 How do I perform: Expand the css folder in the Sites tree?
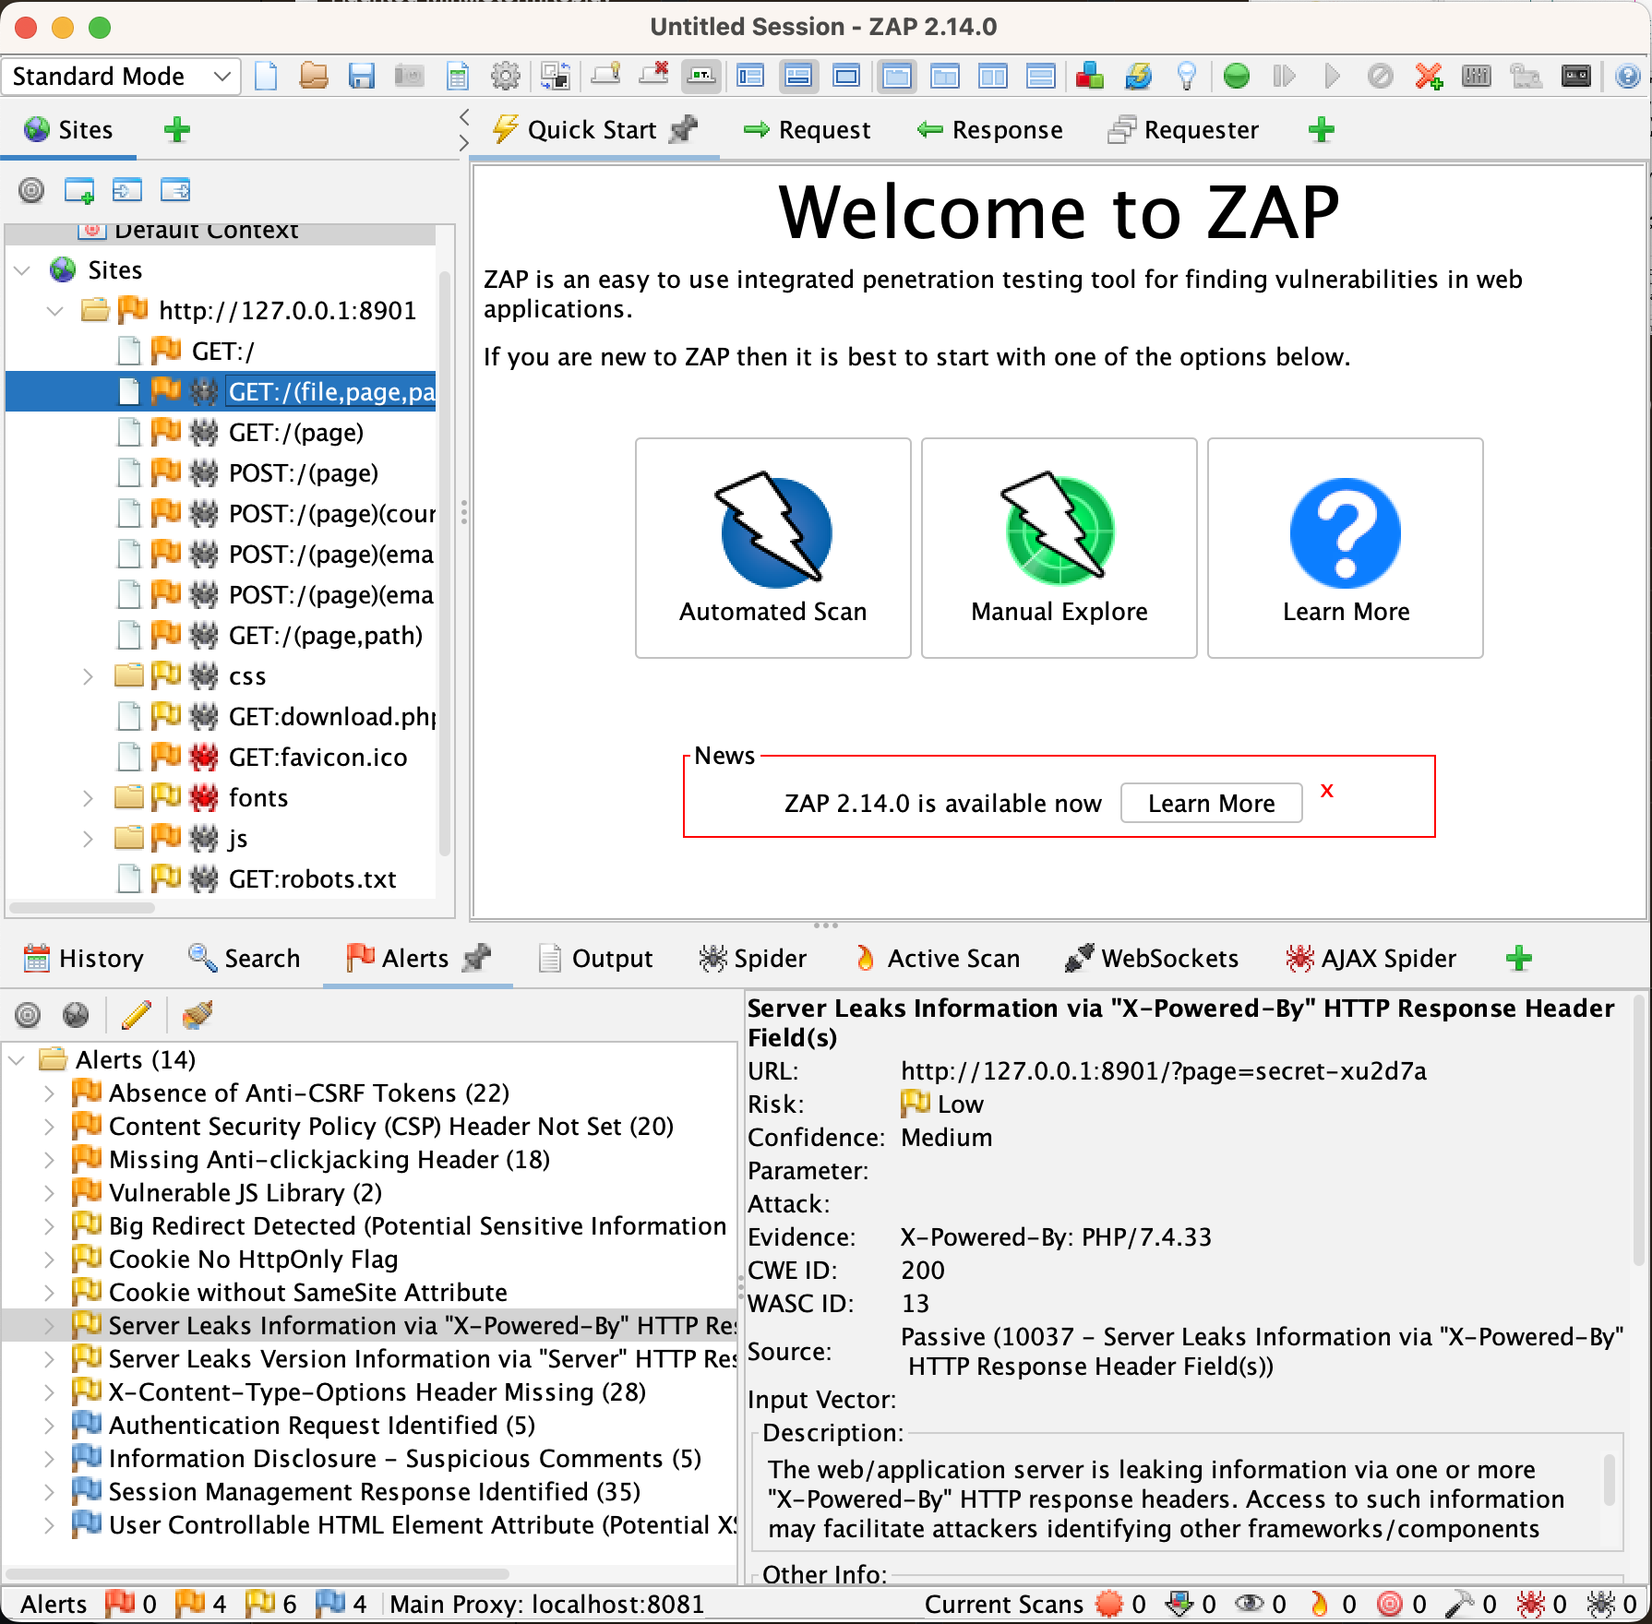point(88,675)
